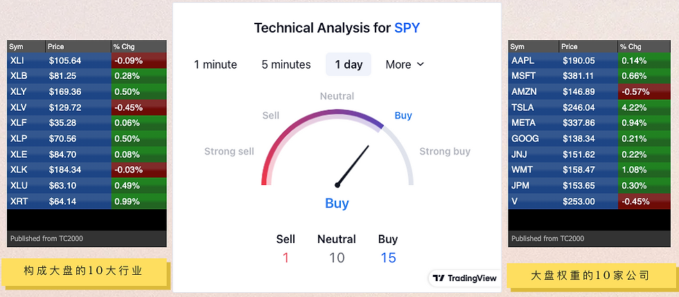Select the 1 minute timeframe tab
The image size is (679, 297).
[x=215, y=64]
